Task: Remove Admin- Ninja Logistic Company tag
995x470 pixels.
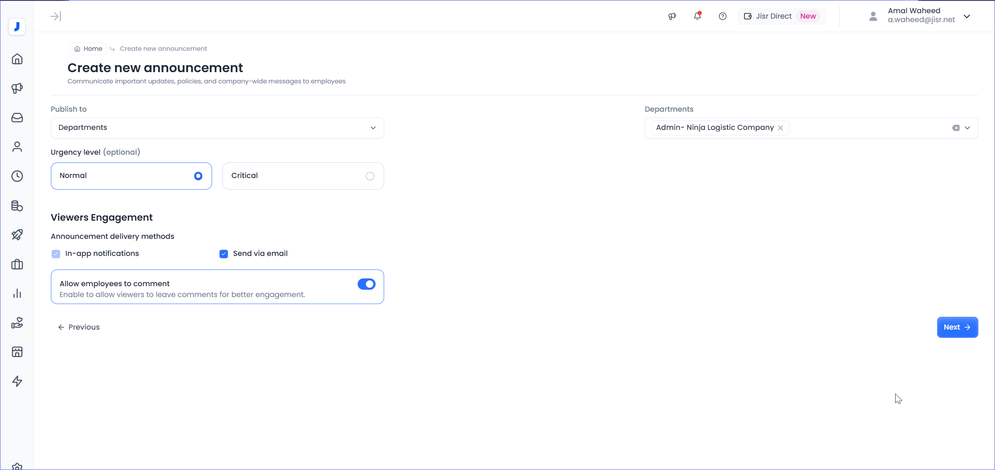Action: pyautogui.click(x=780, y=128)
